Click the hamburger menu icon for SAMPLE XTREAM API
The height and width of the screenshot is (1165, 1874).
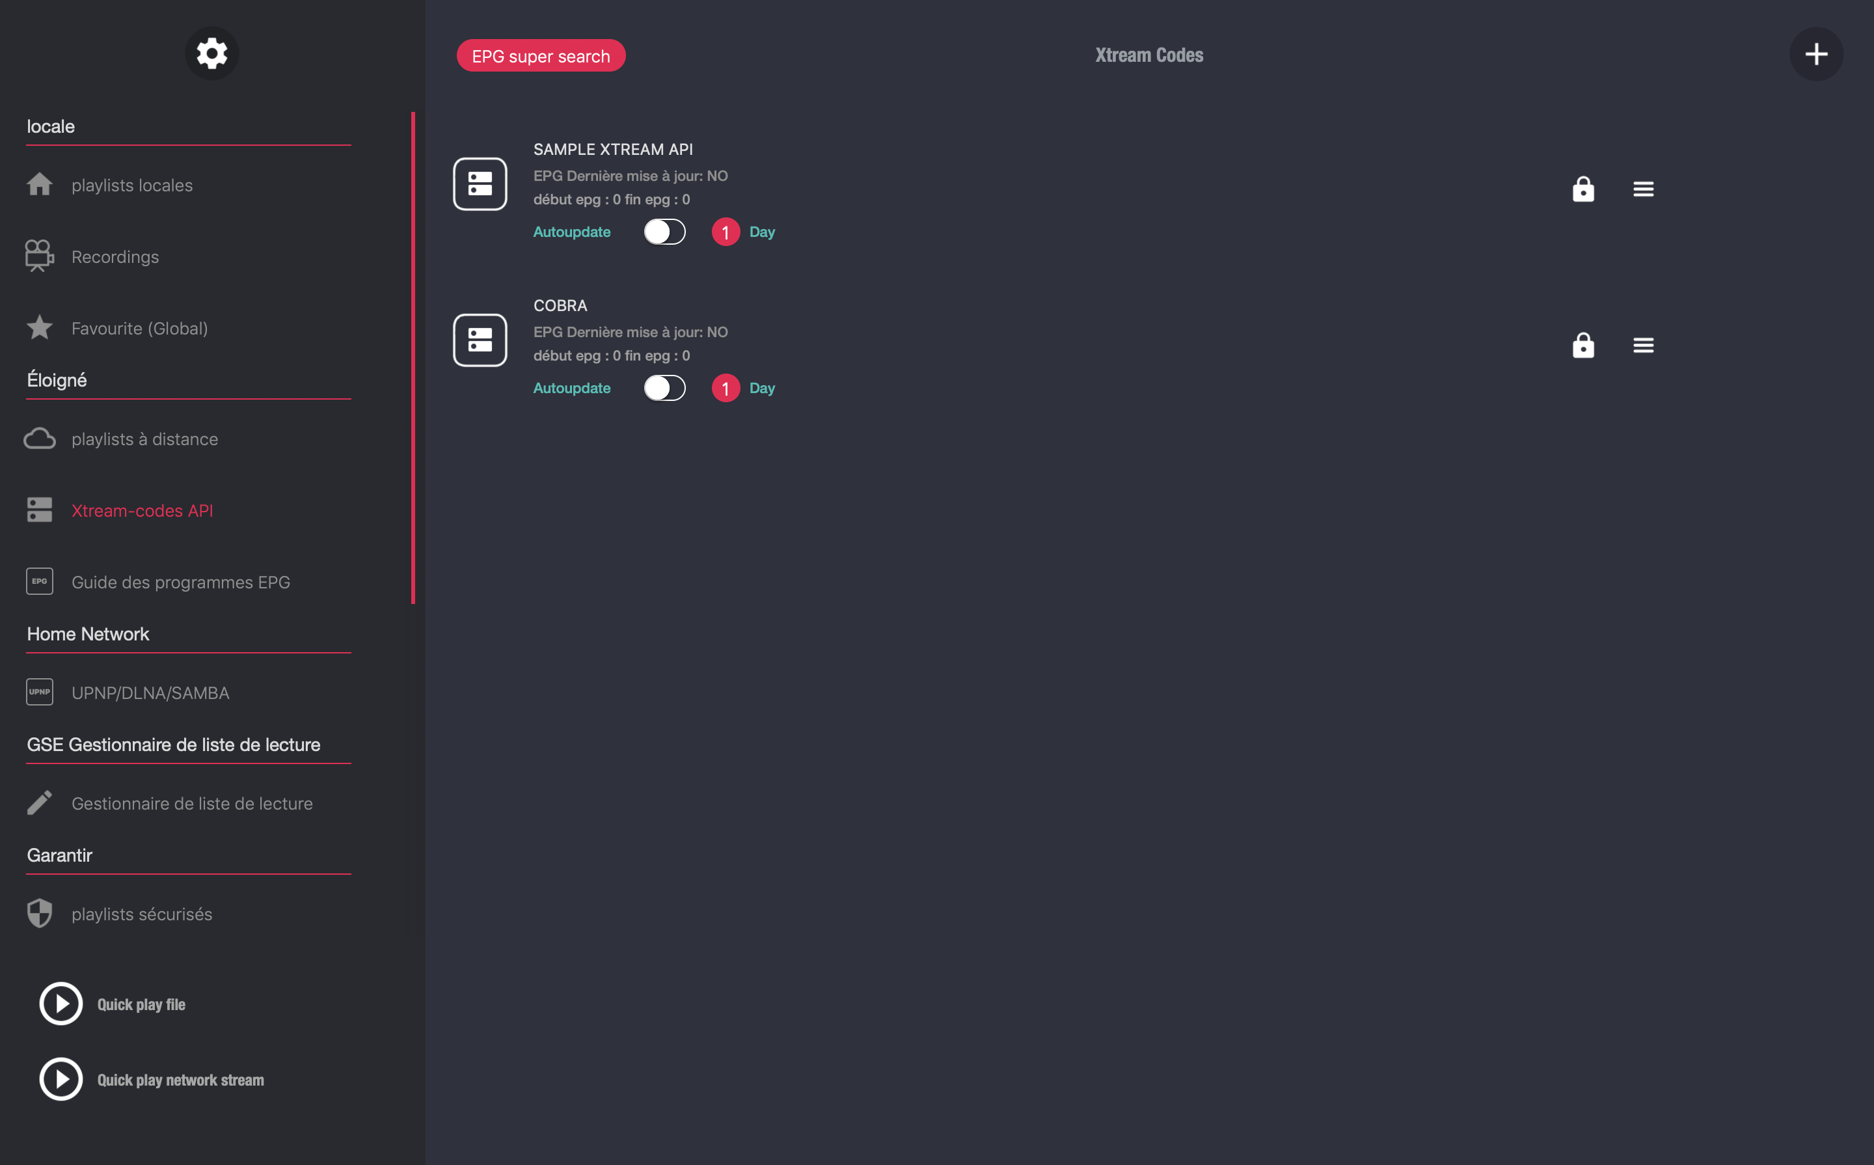pos(1643,189)
